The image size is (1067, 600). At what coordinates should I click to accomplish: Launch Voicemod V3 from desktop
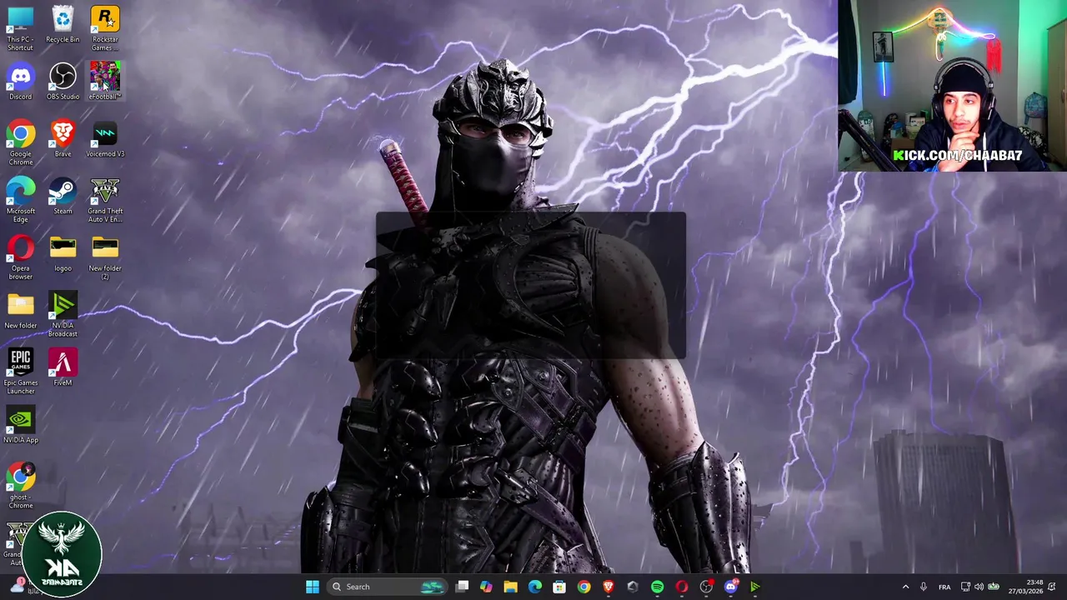point(105,138)
